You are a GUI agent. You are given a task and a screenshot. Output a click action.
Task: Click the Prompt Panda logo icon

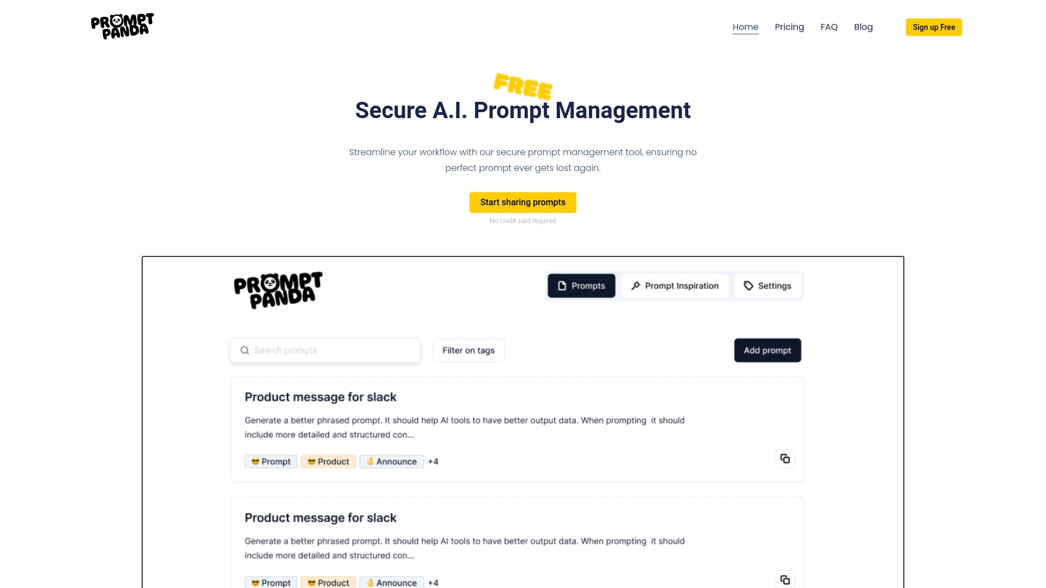(x=121, y=27)
